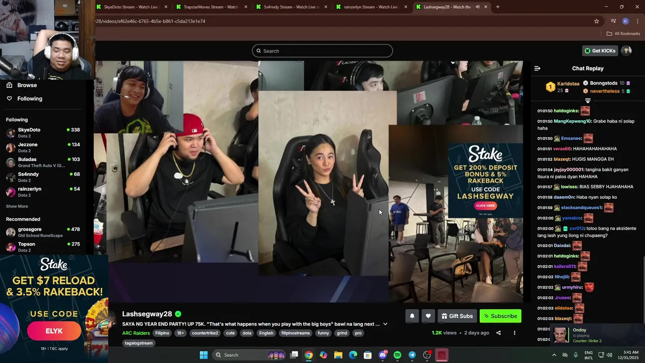Open All Bookmarks folder
The height and width of the screenshot is (363, 645).
click(623, 34)
